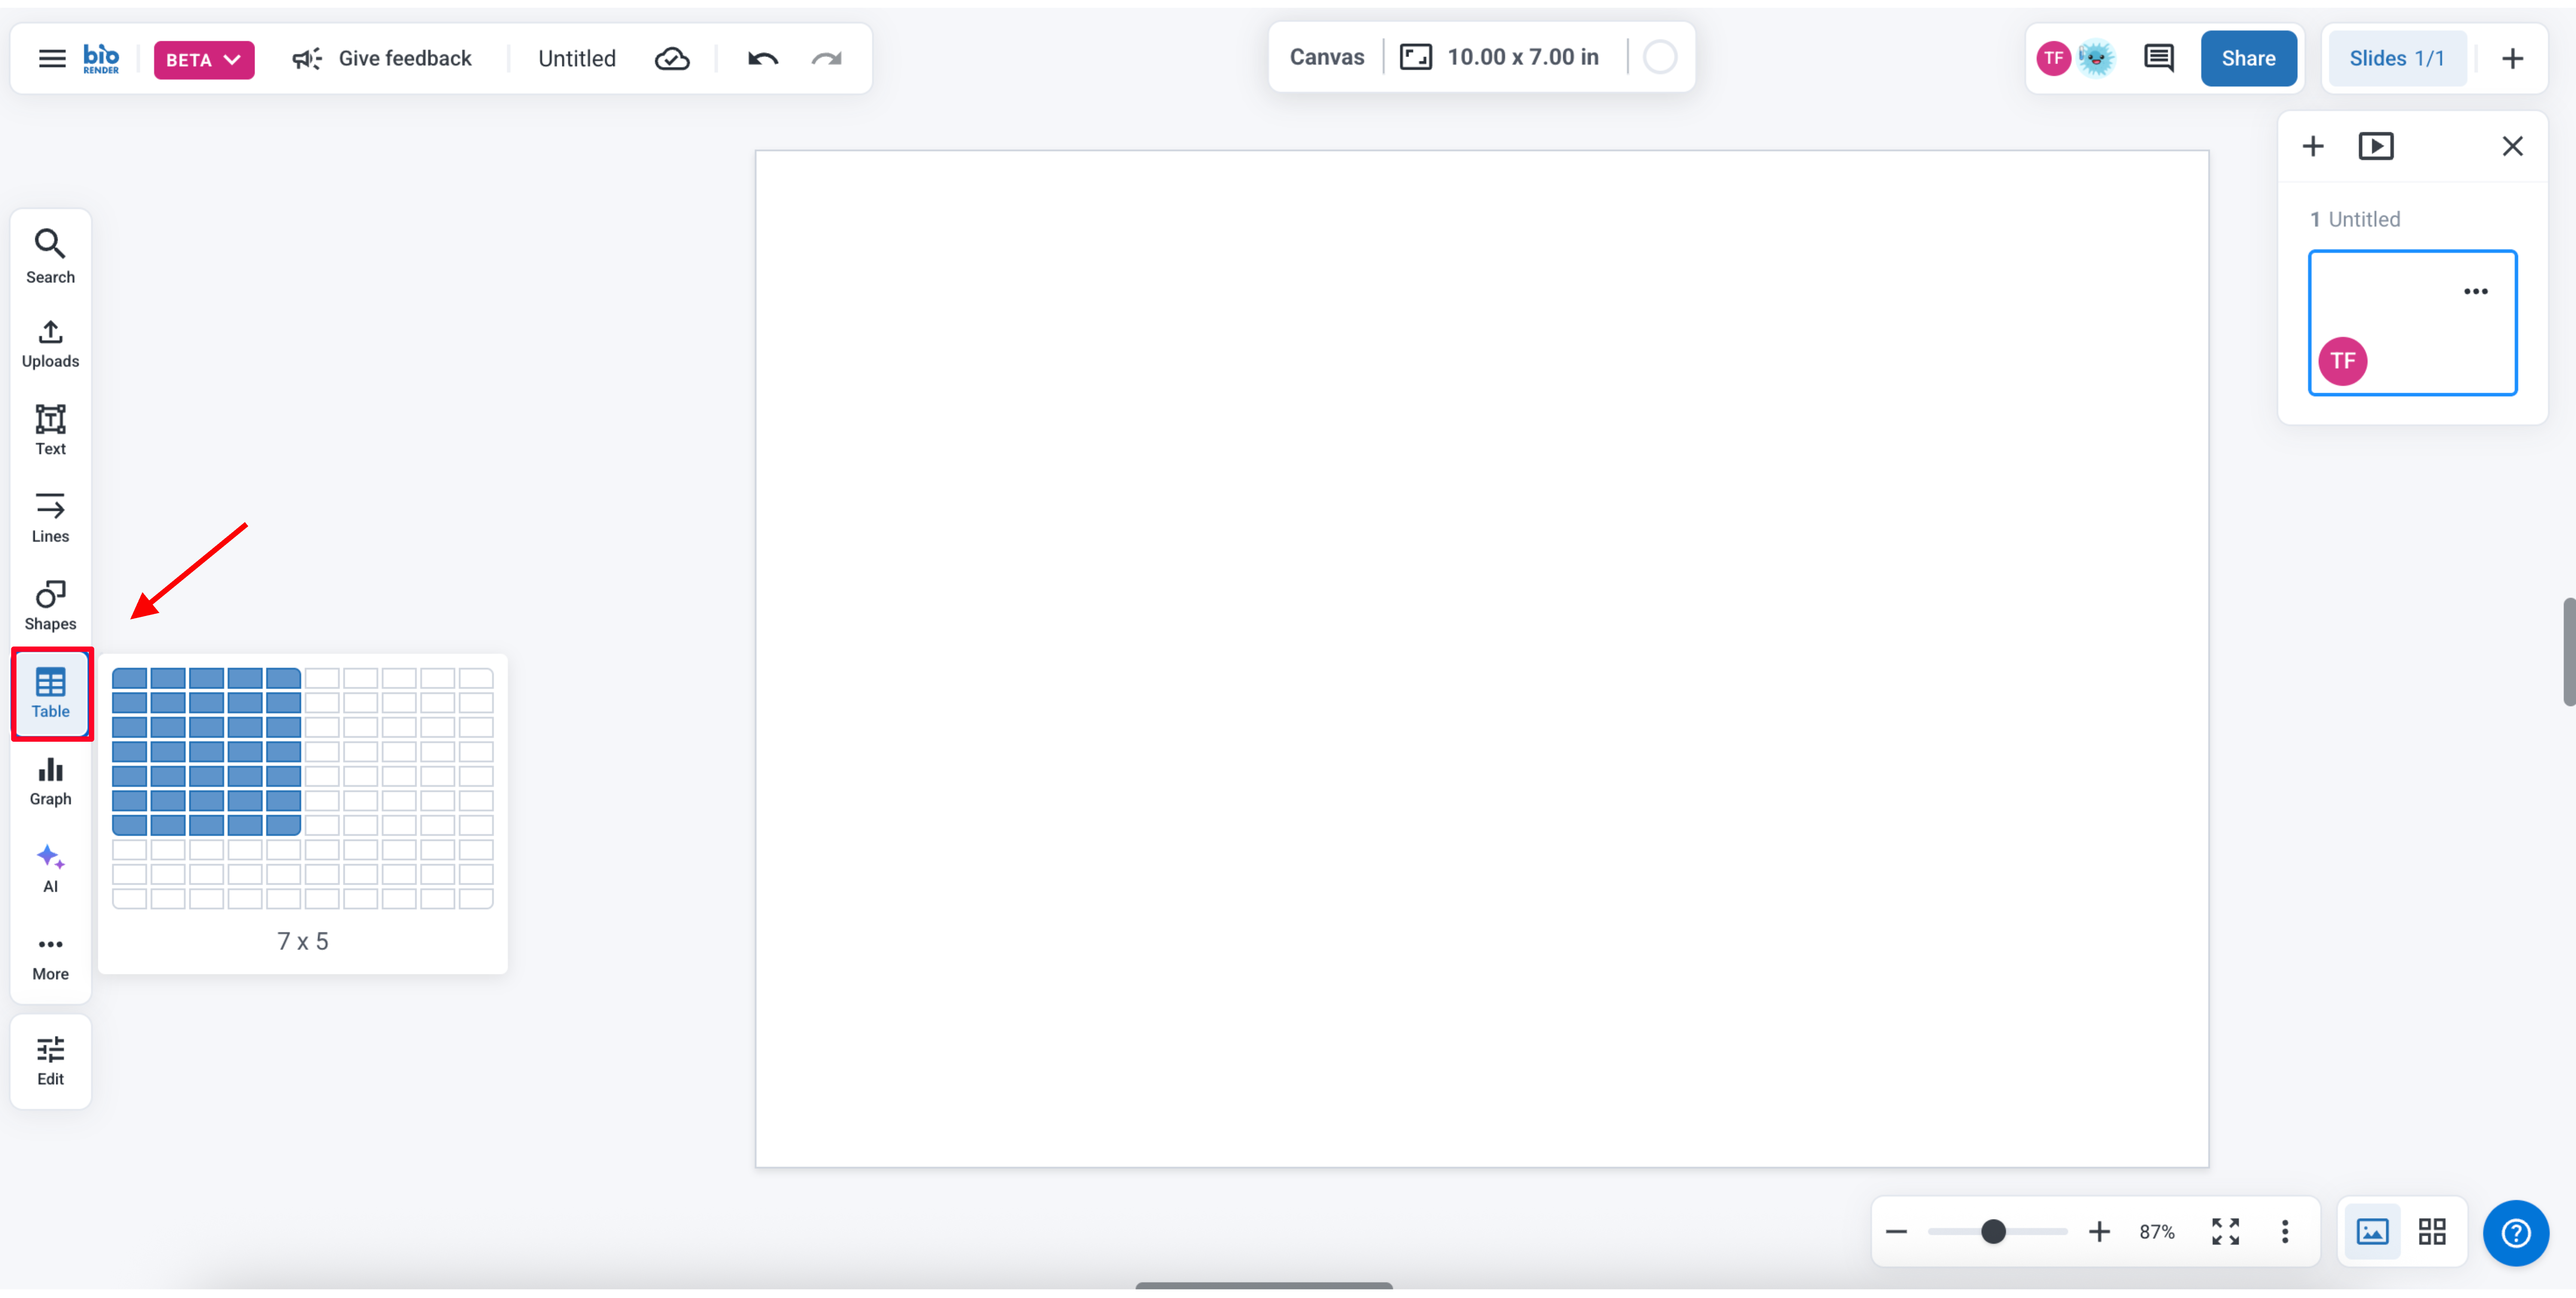Switch to grid view mode
2576x1298 pixels.
click(x=2432, y=1231)
